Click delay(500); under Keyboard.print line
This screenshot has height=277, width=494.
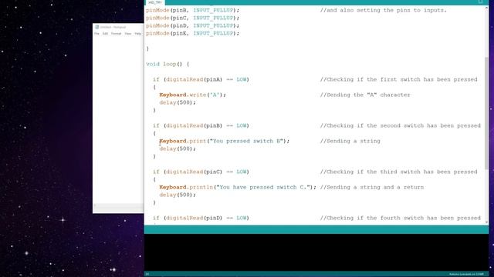point(178,149)
